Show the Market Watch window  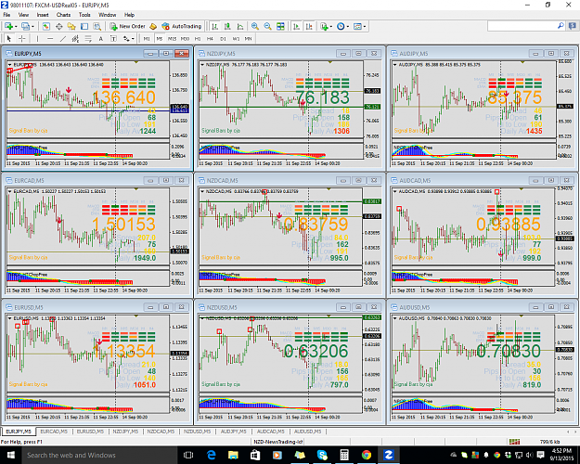click(x=45, y=26)
